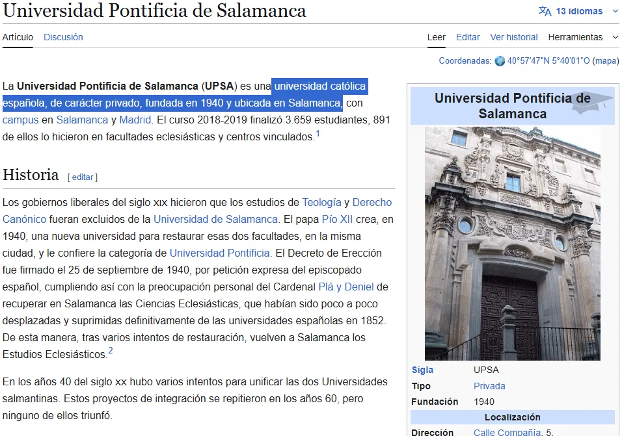Screen dimensions: 622x436
Task: Open the Teología link
Action: pyautogui.click(x=321, y=202)
